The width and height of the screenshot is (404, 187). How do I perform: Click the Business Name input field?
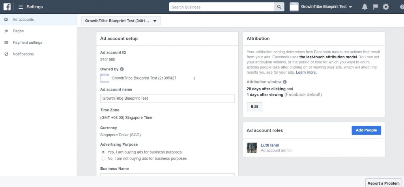tap(167, 175)
